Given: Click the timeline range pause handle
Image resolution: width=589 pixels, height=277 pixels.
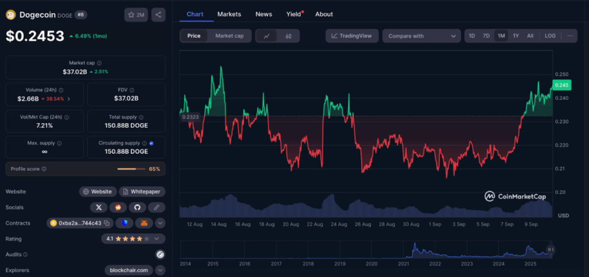Looking at the screenshot, I should [x=550, y=249].
